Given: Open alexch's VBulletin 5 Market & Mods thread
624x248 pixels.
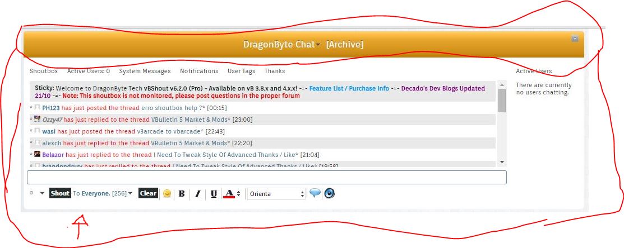Looking at the screenshot, I should pyautogui.click(x=189, y=143).
